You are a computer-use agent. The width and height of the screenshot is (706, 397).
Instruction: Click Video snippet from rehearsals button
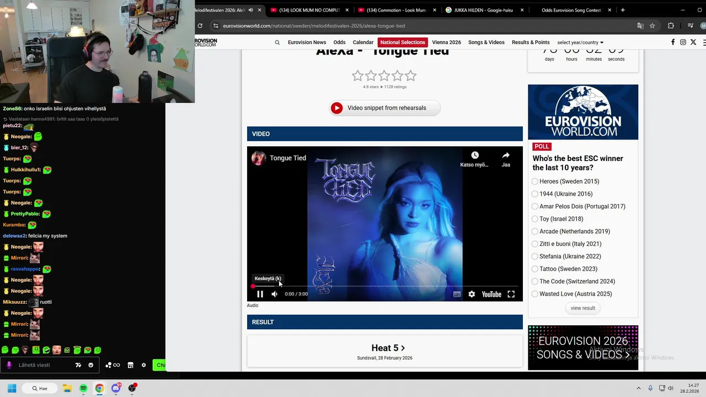[385, 108]
